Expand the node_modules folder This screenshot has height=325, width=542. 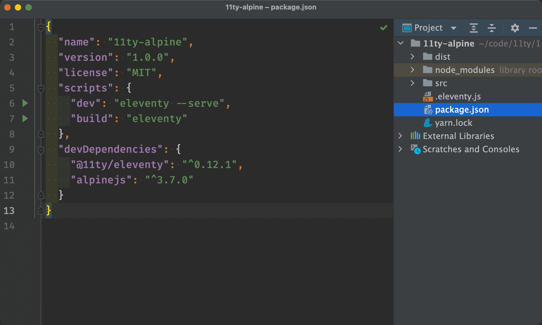412,69
